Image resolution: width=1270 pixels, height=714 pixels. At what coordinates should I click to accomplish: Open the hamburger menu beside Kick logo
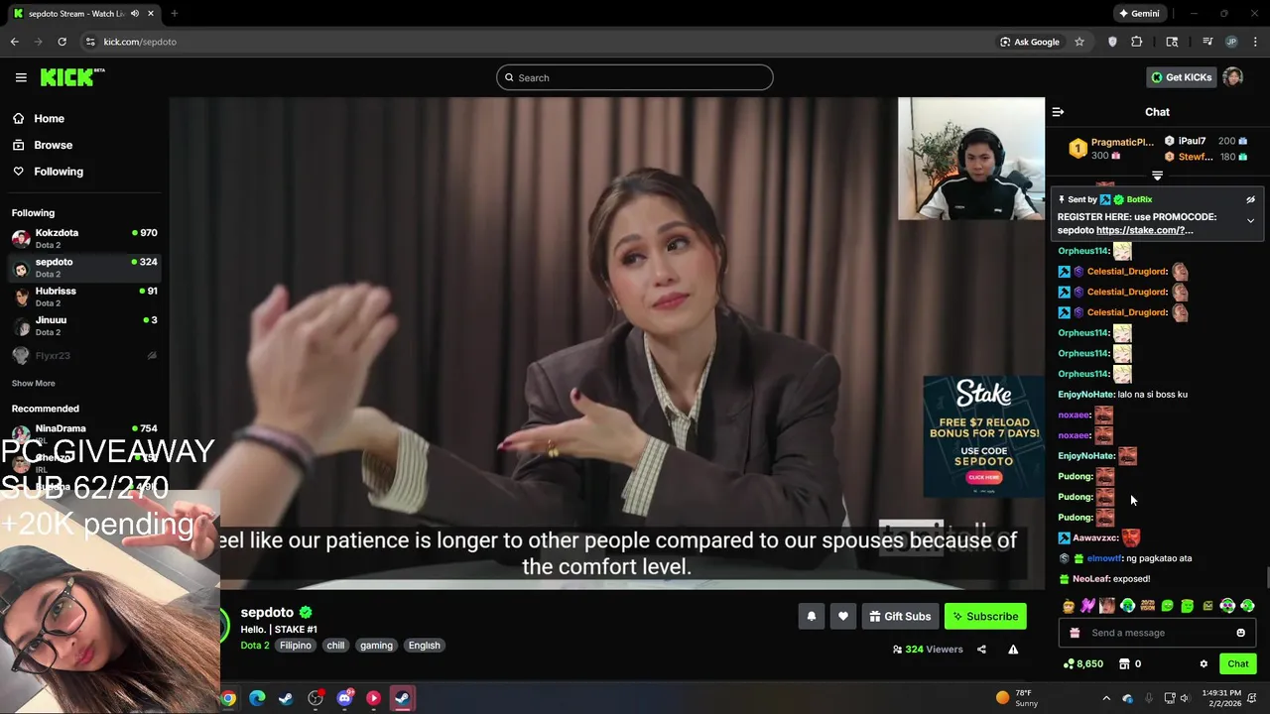[21, 77]
